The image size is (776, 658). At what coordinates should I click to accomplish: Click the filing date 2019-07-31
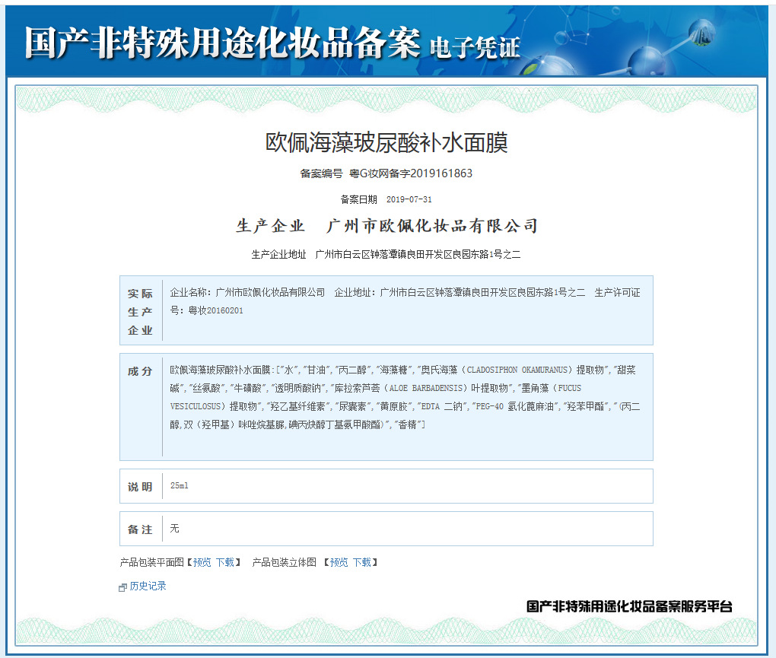coord(409,199)
